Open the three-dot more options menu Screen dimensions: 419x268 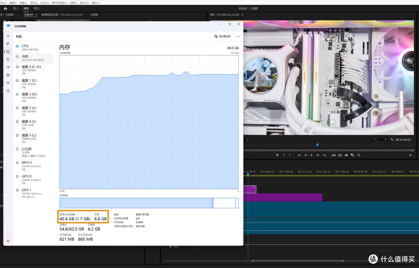tap(238, 36)
